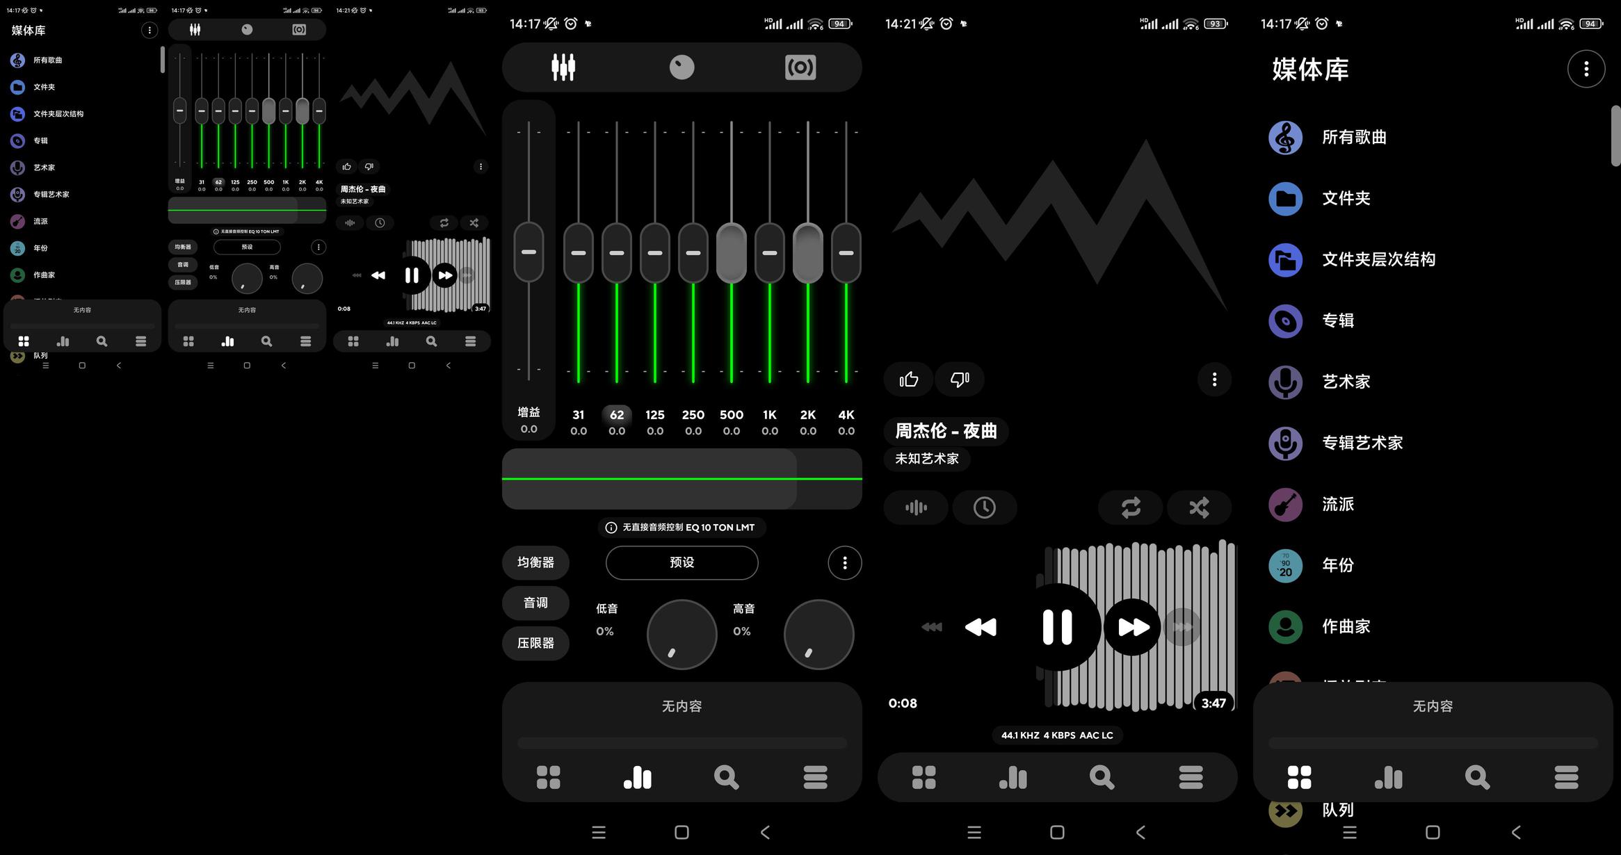Toggle the 均衡器 button in large equalizer screen

(x=535, y=562)
